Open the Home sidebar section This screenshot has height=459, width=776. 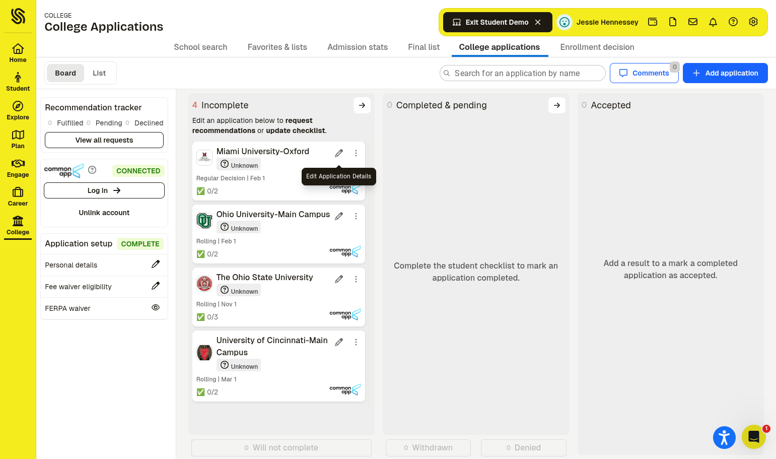point(18,53)
